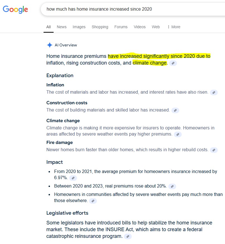This screenshot has height=244, width=225.
Task: Click the text 'interest rates have also risen'
Action: pos(178,92)
